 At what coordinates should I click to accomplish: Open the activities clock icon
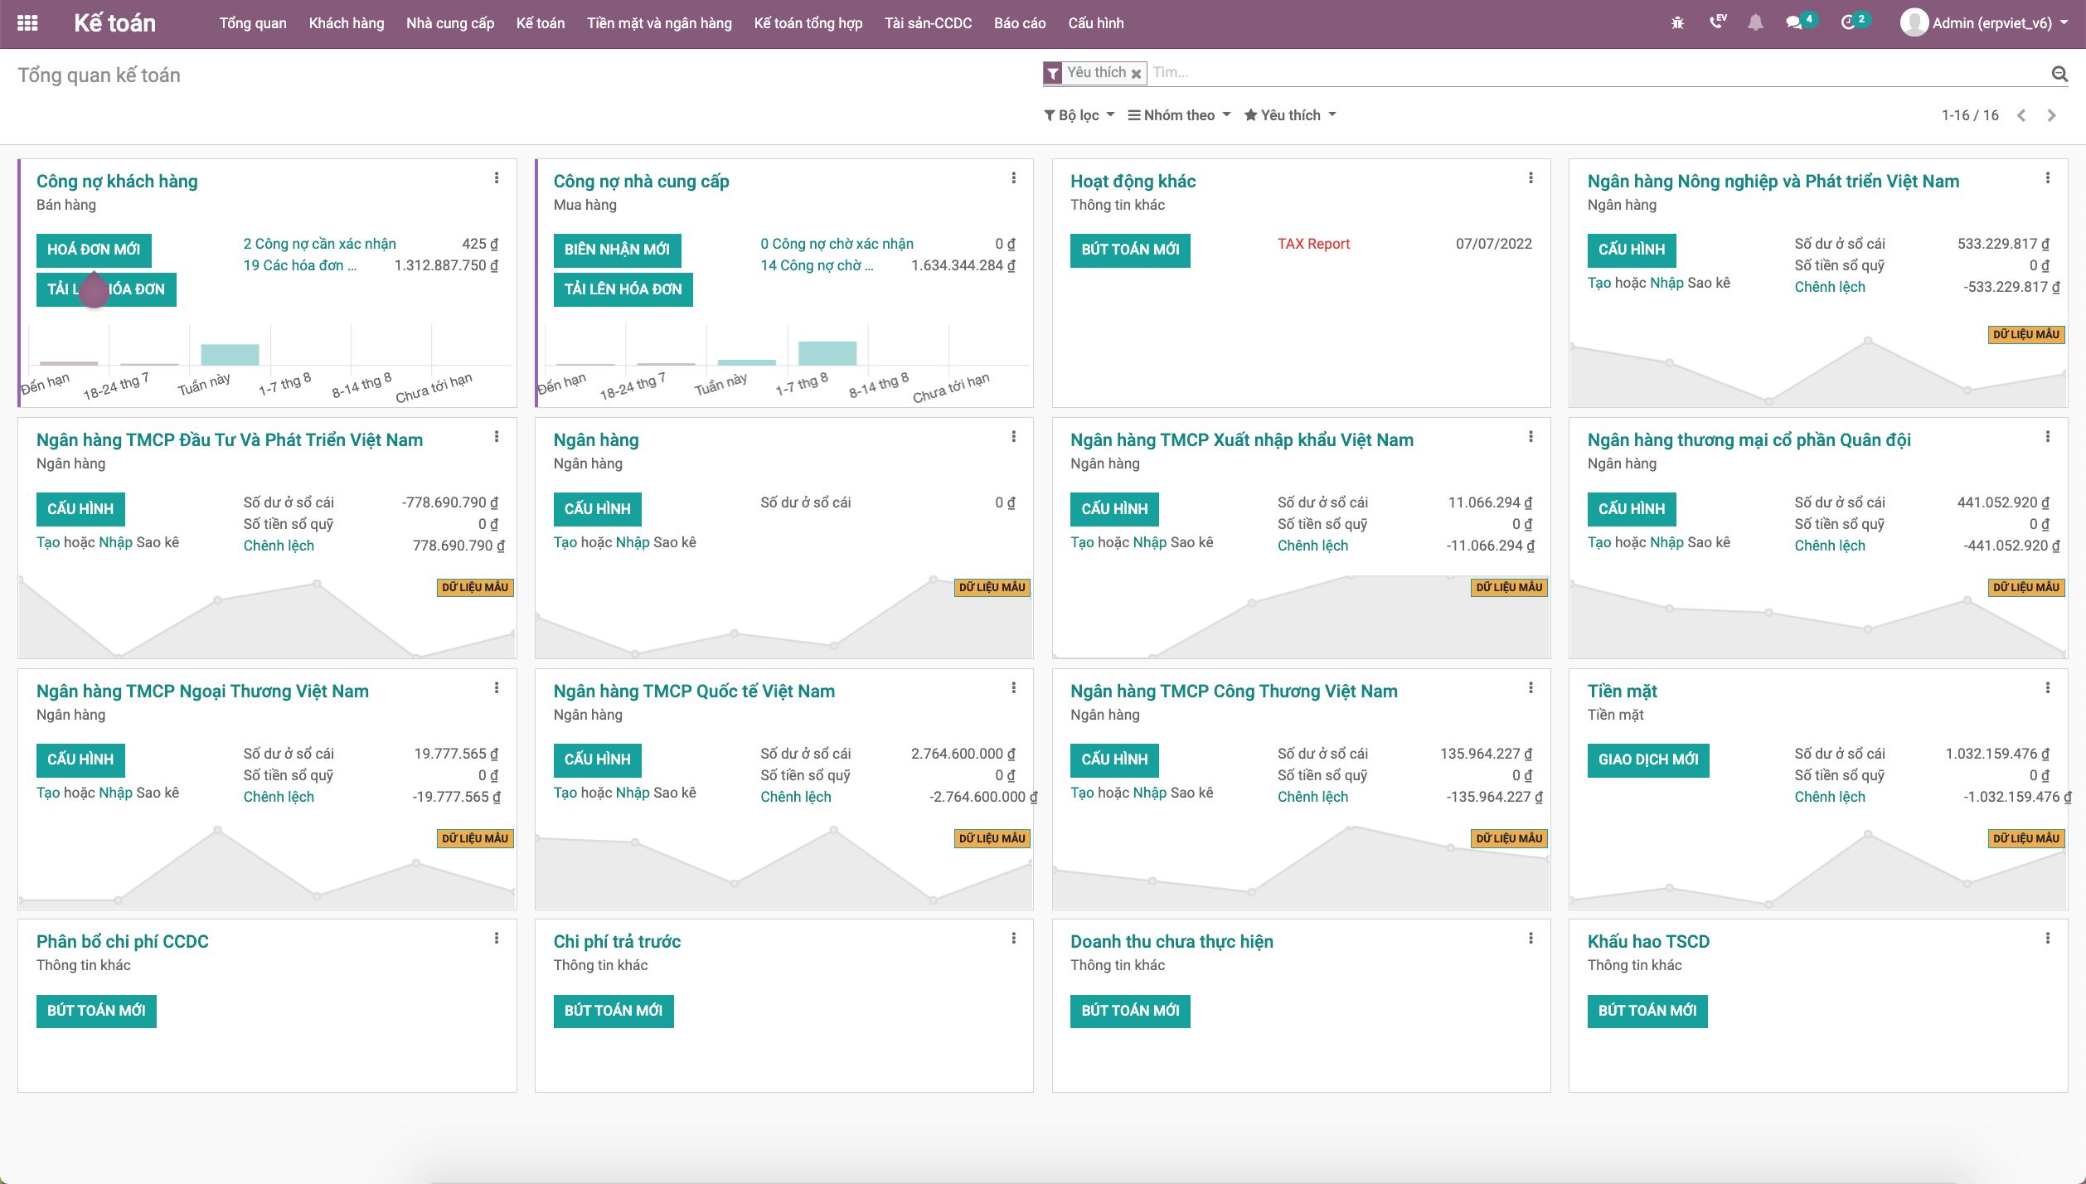point(1847,23)
